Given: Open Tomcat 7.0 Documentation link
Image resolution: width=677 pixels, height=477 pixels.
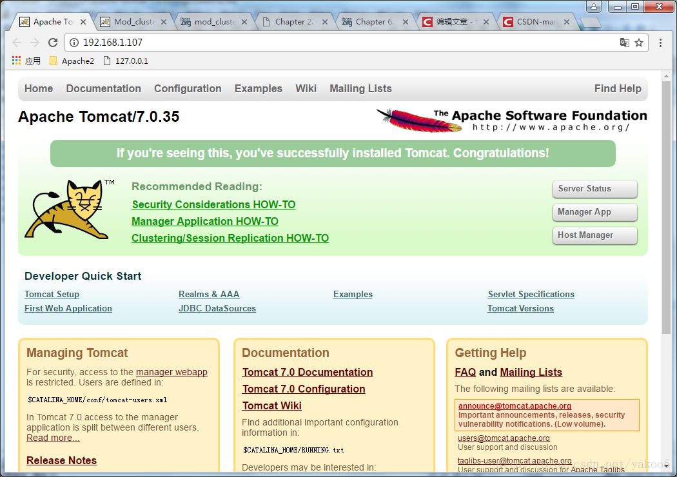Looking at the screenshot, I should [308, 372].
